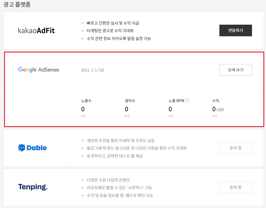Click 개인화 추천을 통한 트래픽 및 주목도 상승 text

pyautogui.click(x=121, y=140)
